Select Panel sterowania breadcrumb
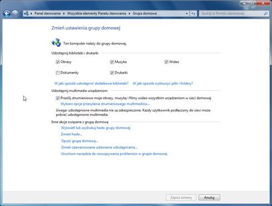 (x=47, y=13)
